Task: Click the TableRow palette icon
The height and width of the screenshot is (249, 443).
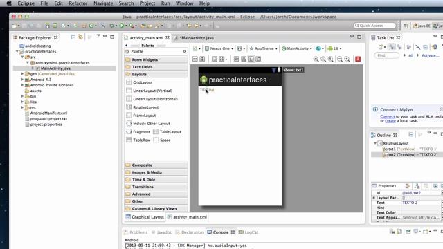Action: (129, 140)
